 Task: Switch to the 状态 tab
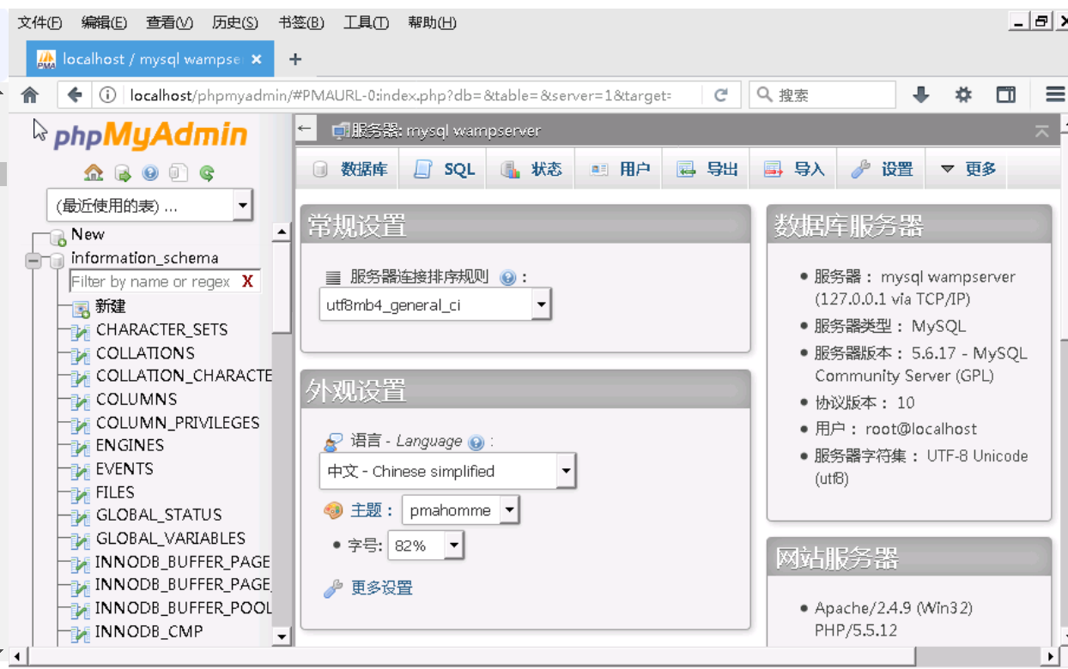point(531,169)
